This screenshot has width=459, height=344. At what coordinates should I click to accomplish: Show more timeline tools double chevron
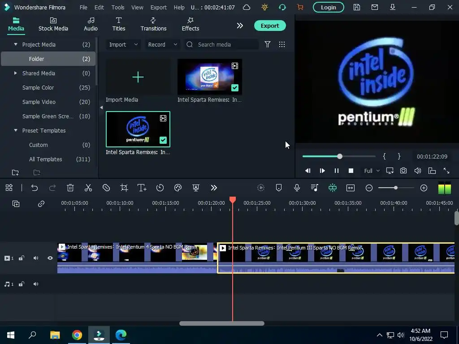214,188
